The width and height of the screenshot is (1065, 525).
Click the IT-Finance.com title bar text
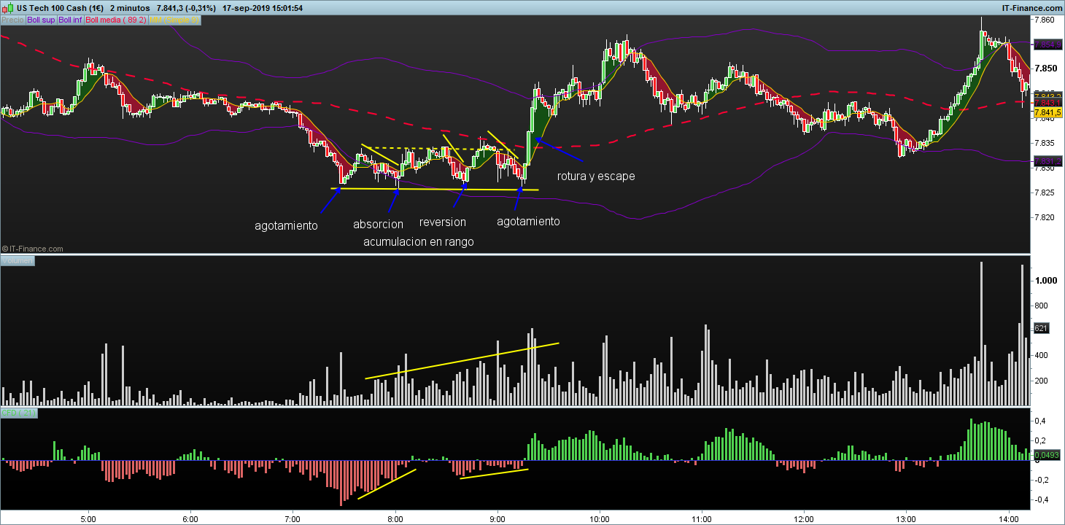pos(1031,8)
